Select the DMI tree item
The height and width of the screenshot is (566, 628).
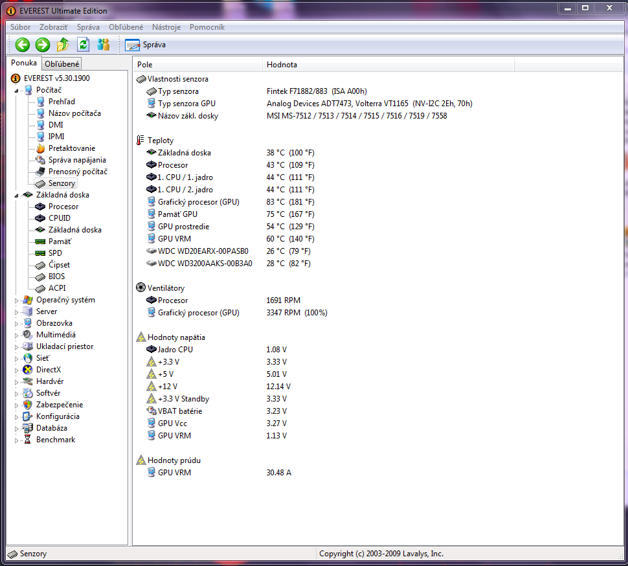pyautogui.click(x=56, y=124)
